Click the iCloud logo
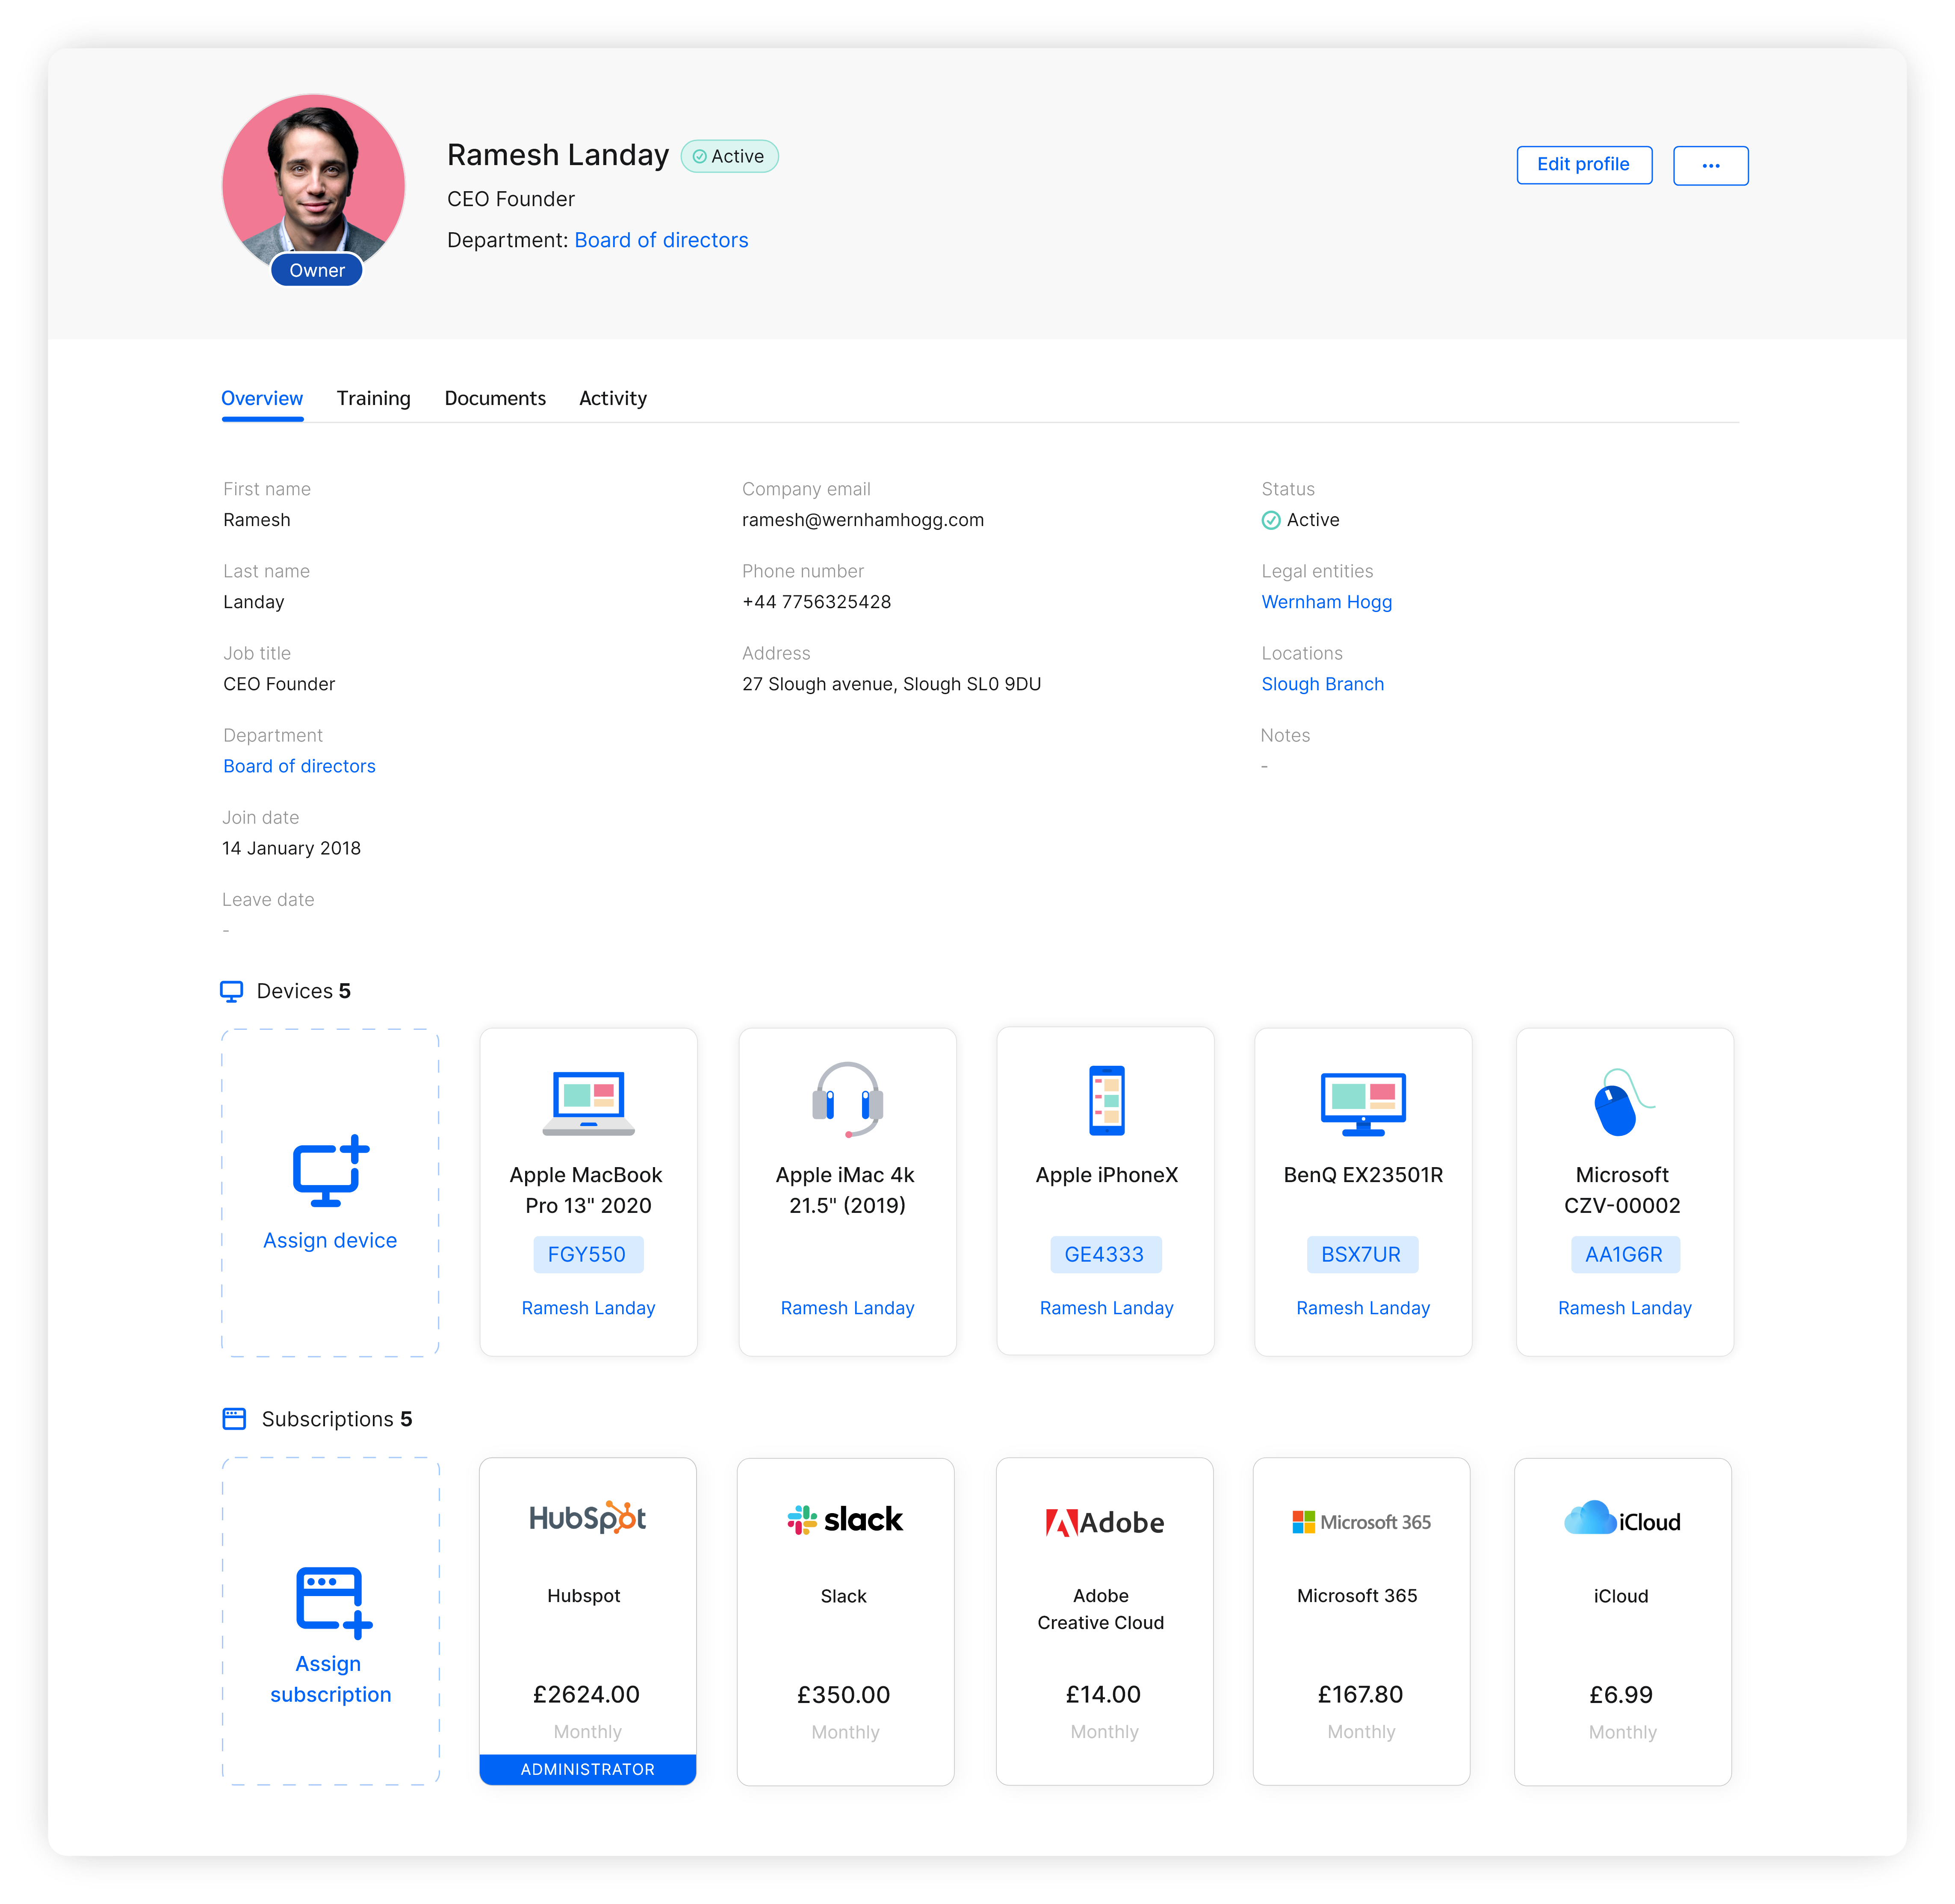 1621,1520
